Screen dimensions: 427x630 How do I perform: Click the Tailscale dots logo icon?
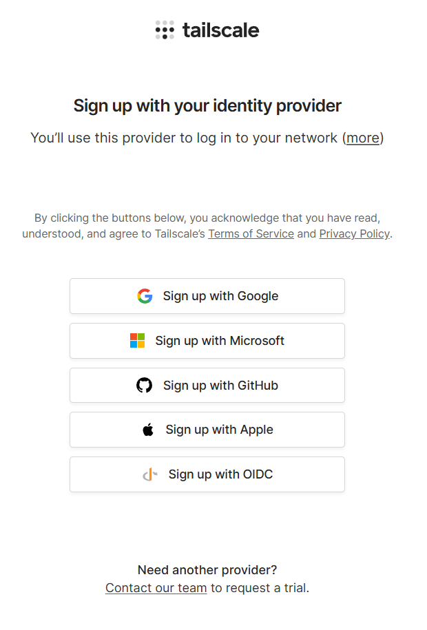pyautogui.click(x=165, y=30)
